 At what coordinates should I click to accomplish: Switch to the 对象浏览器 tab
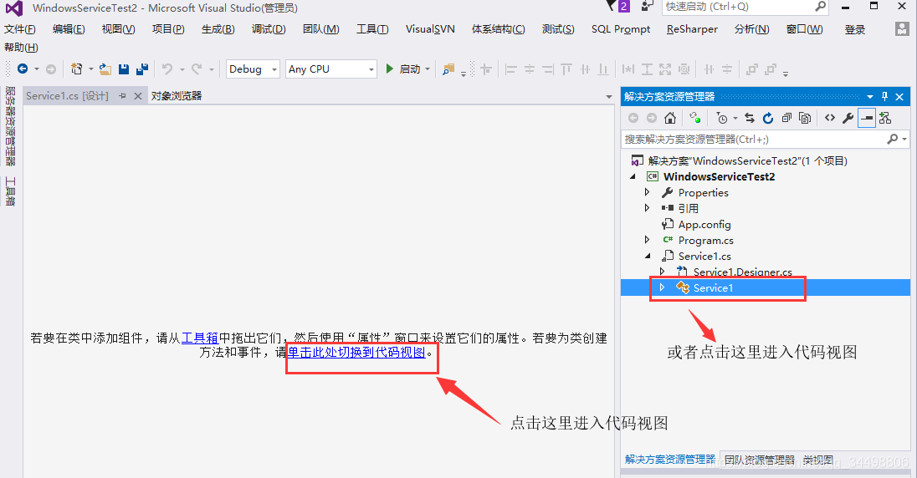pos(177,96)
